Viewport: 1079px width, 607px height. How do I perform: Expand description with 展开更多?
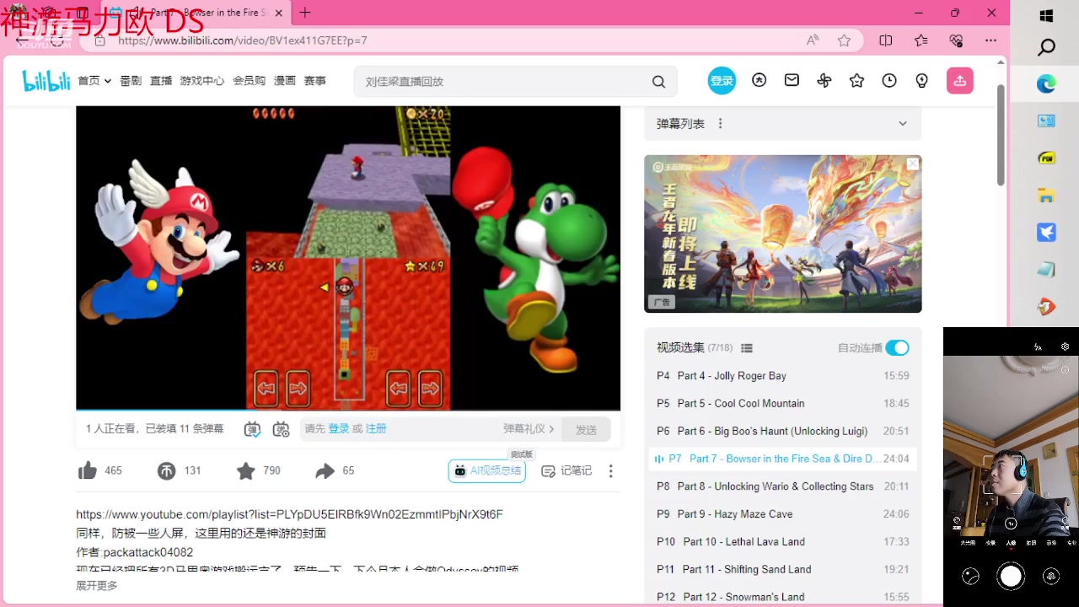coord(97,586)
